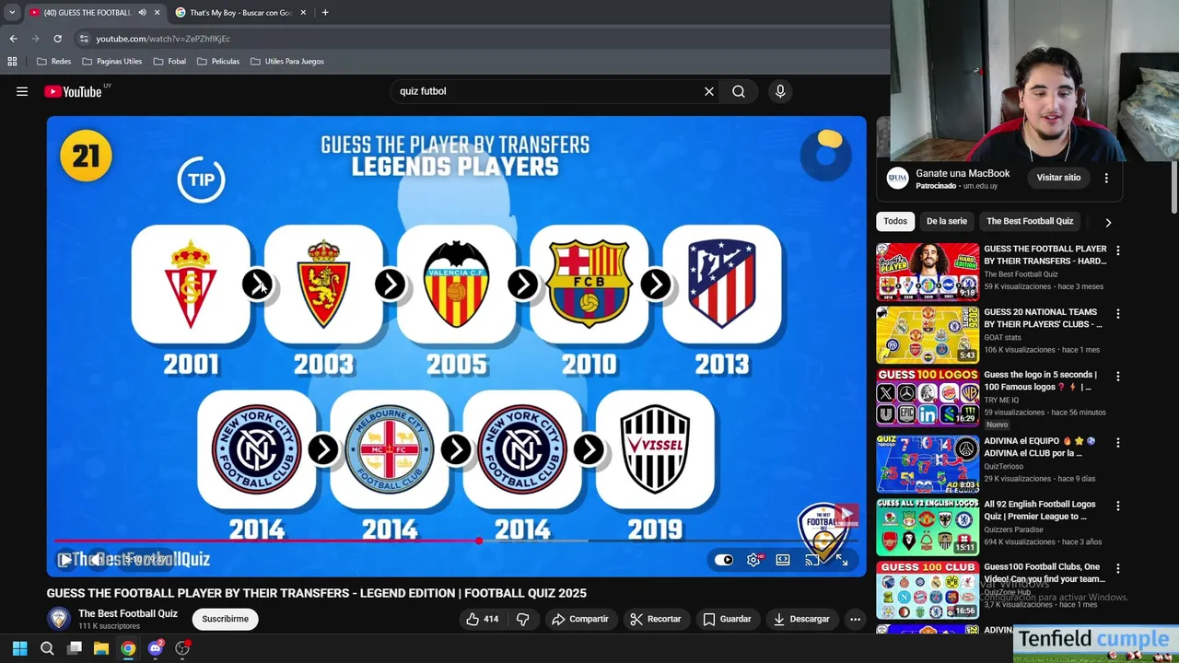Open the Fobal bookmarks folder
This screenshot has width=1179, height=663.
pos(169,62)
